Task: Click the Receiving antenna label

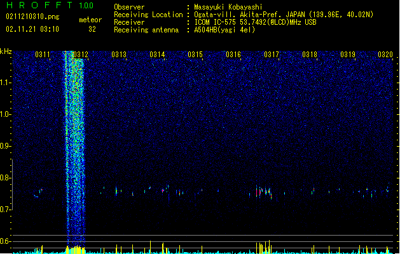Action: click(x=146, y=30)
